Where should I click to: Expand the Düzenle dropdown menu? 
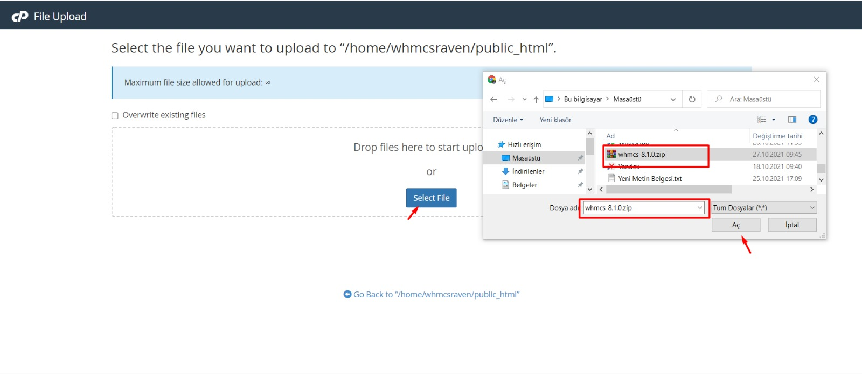coord(508,120)
